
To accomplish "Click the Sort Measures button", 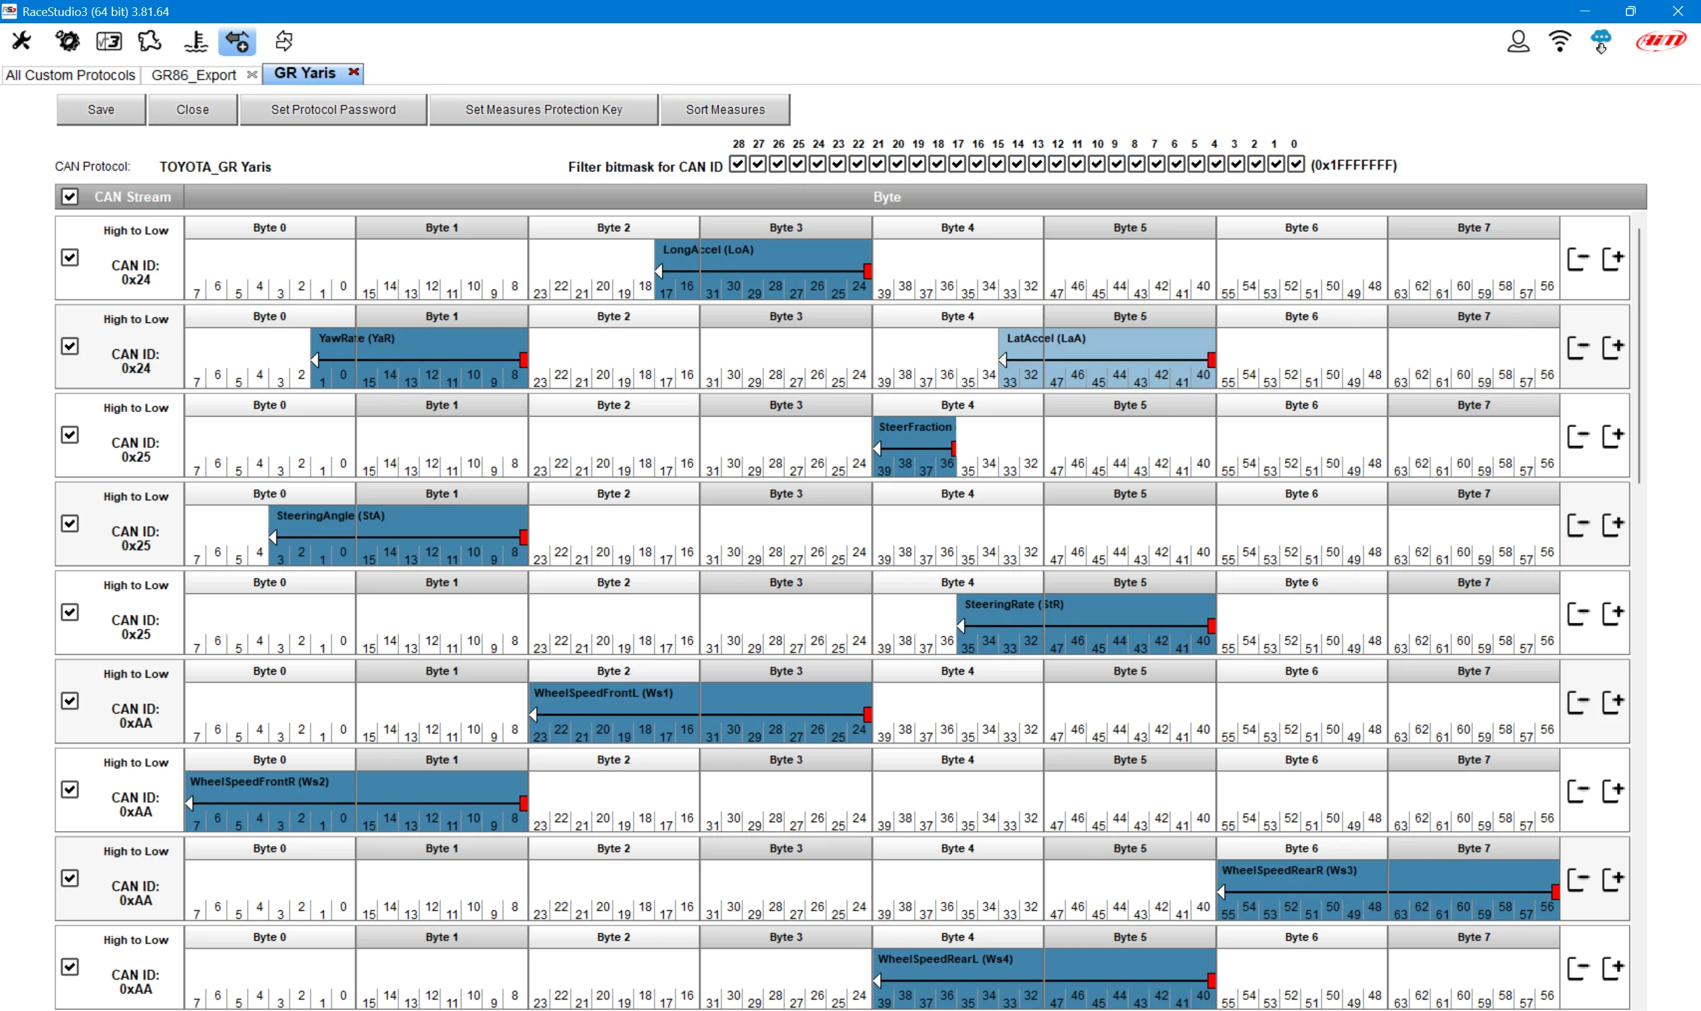I will (x=725, y=109).
